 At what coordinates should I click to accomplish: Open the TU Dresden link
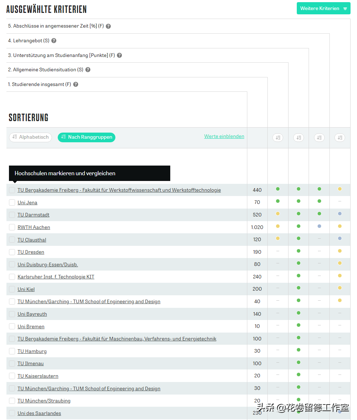(x=31, y=252)
